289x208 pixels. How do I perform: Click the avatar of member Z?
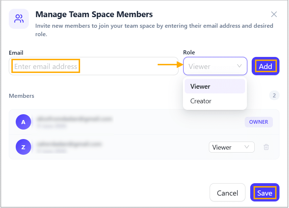(23, 147)
